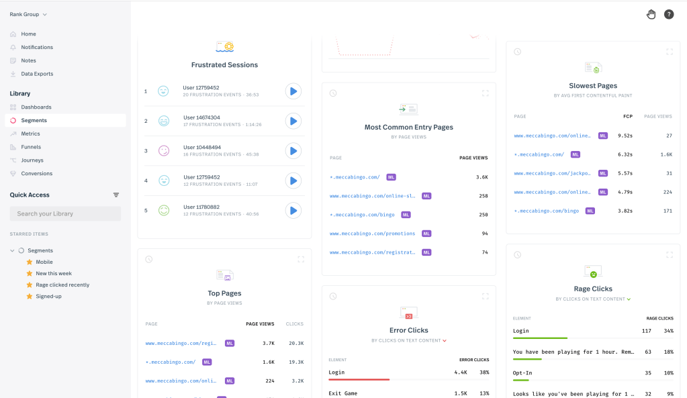Click the hand cursor icon in header
Viewport: 687px width, 398px height.
click(x=651, y=14)
